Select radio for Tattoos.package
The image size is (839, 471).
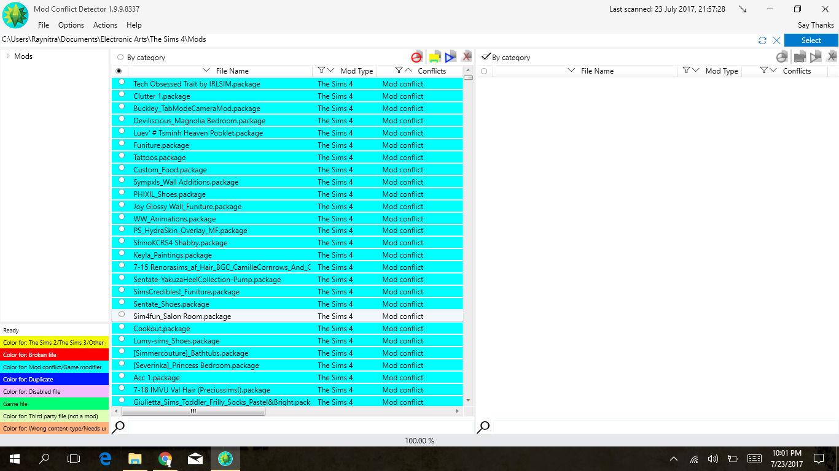pyautogui.click(x=122, y=156)
